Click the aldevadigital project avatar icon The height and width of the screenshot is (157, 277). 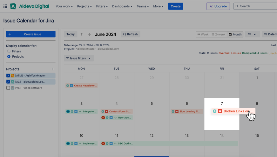point(12,82)
